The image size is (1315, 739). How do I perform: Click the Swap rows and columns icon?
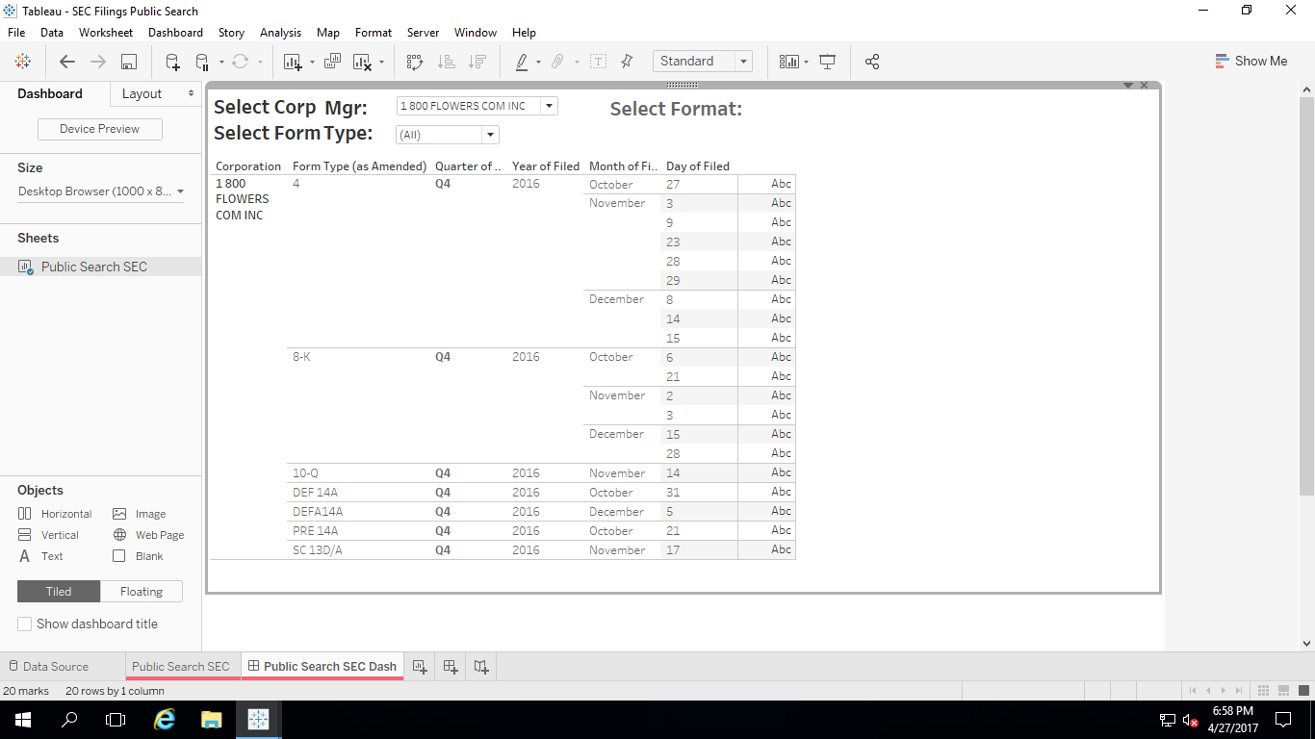(415, 62)
